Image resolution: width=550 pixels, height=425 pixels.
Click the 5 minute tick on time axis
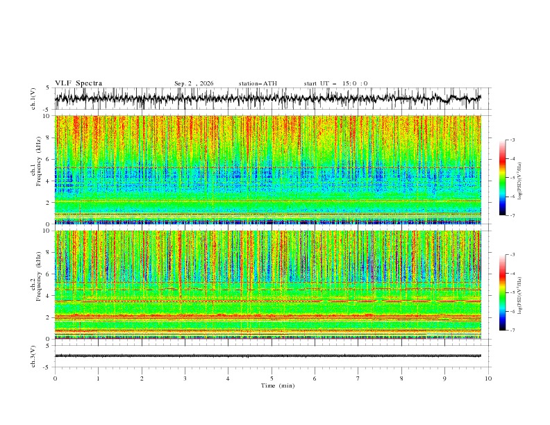coord(272,378)
